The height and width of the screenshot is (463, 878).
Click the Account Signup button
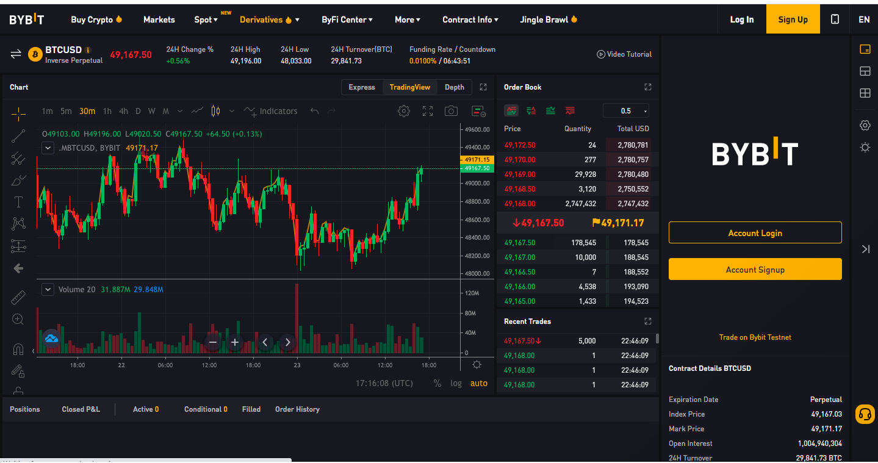point(755,270)
